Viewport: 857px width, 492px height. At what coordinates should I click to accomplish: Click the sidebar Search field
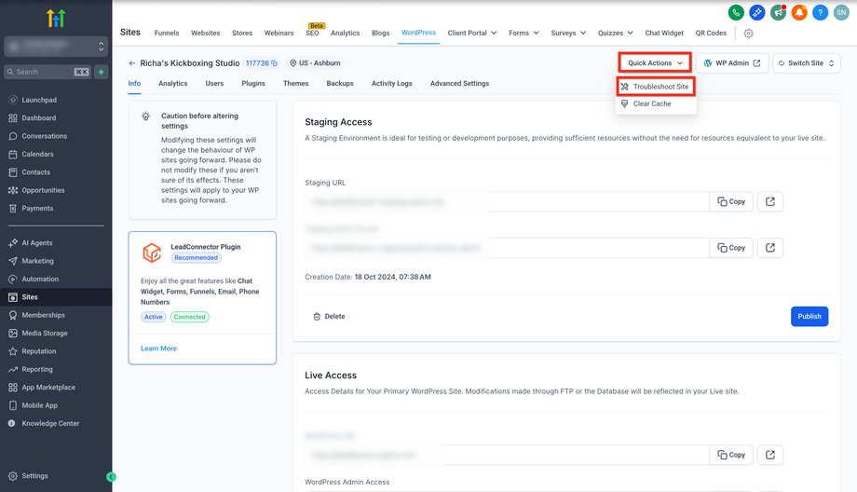point(47,72)
